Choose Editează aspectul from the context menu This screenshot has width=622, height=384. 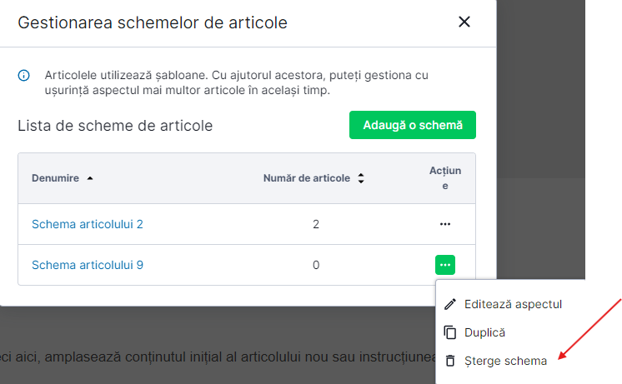tap(513, 304)
